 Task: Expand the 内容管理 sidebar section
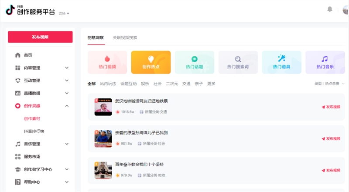(67, 68)
